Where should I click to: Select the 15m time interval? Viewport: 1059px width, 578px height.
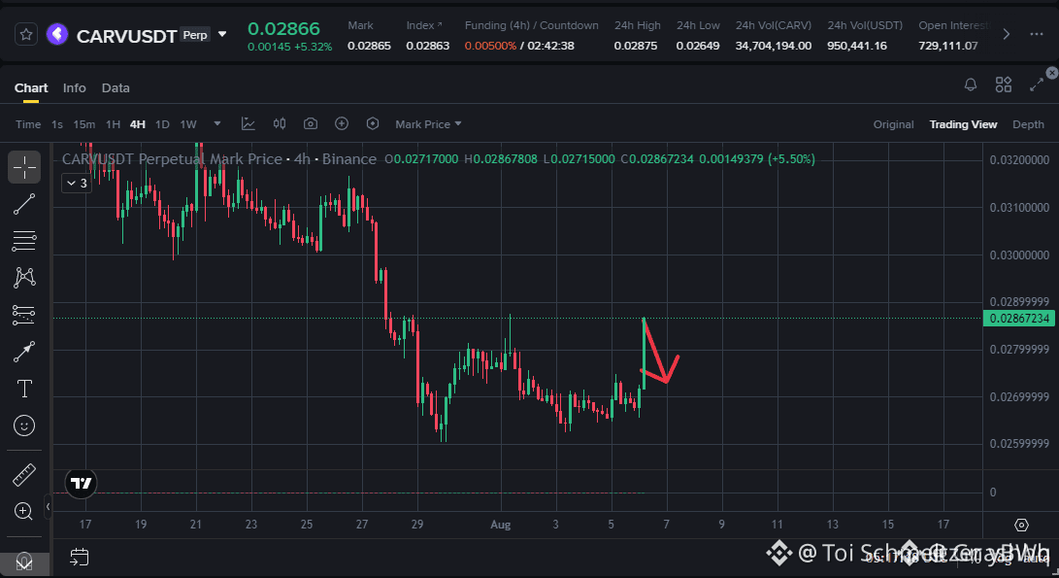[x=83, y=124]
